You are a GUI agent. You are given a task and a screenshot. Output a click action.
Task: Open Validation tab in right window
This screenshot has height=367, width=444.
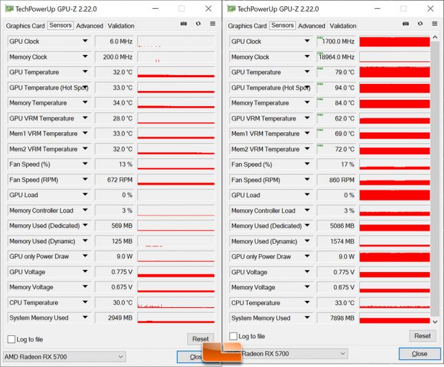[343, 25]
